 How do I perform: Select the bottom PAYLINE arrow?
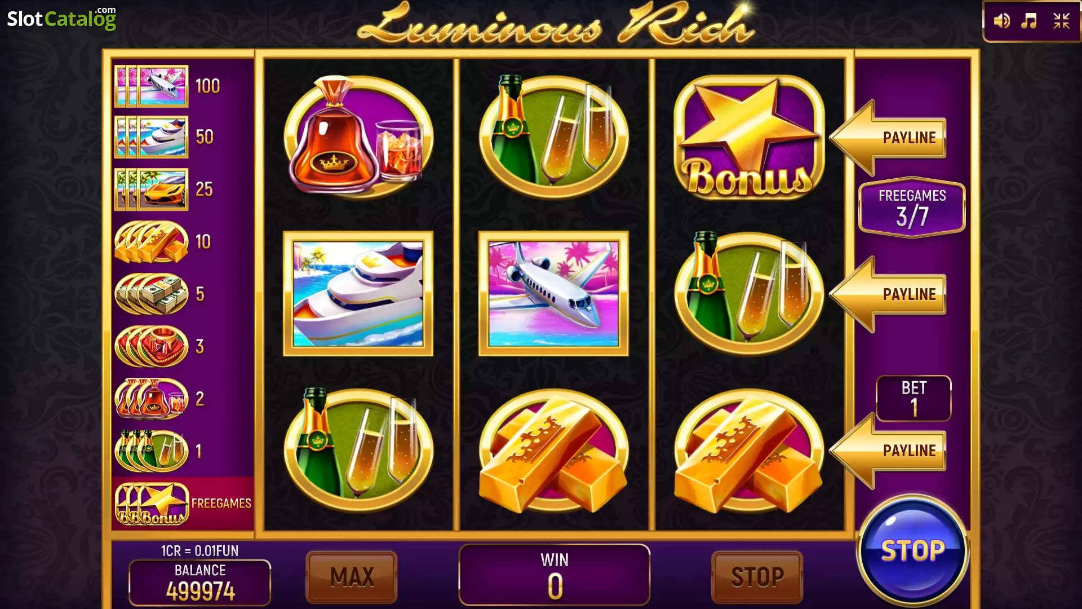[x=888, y=451]
